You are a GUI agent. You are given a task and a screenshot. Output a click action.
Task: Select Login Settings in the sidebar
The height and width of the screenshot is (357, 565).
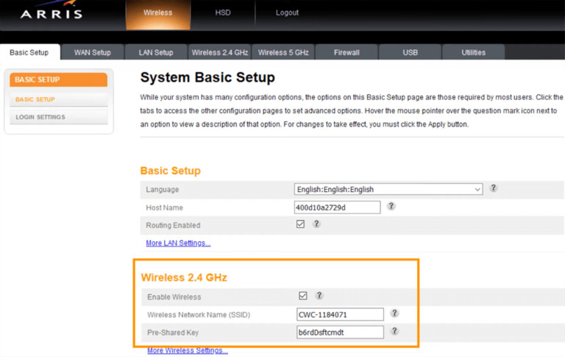click(40, 117)
